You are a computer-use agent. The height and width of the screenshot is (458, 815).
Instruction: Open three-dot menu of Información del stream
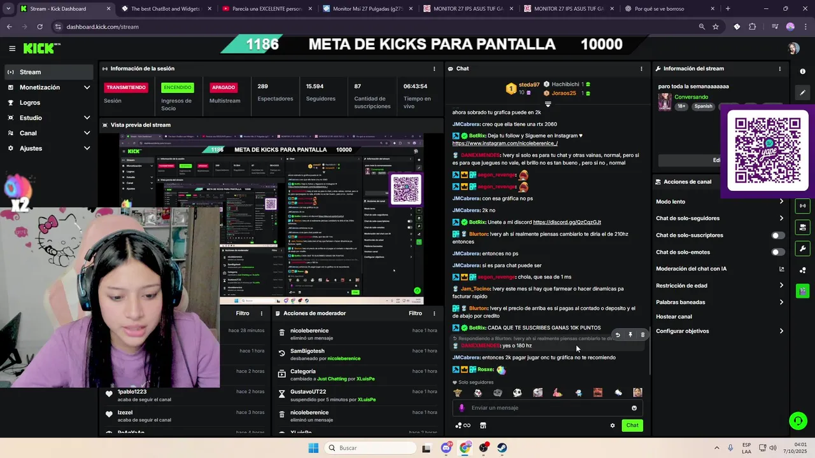pyautogui.click(x=779, y=69)
